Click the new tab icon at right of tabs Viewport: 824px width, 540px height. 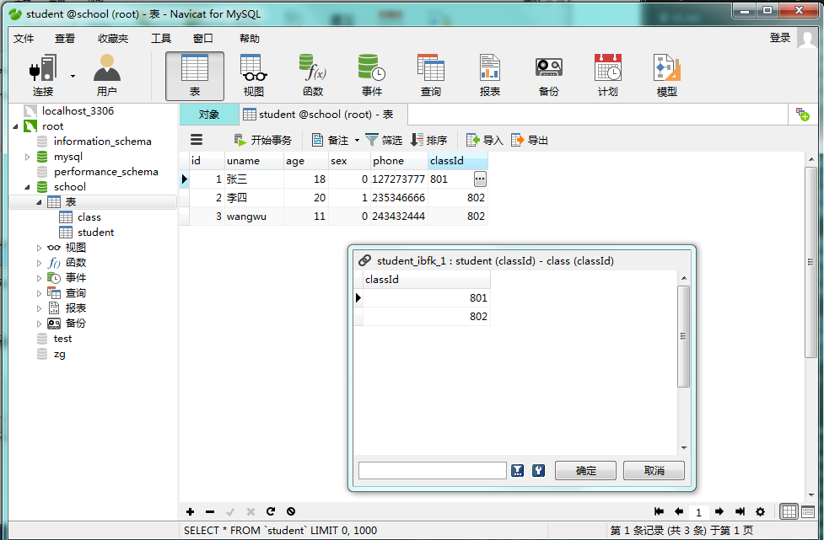tap(802, 115)
